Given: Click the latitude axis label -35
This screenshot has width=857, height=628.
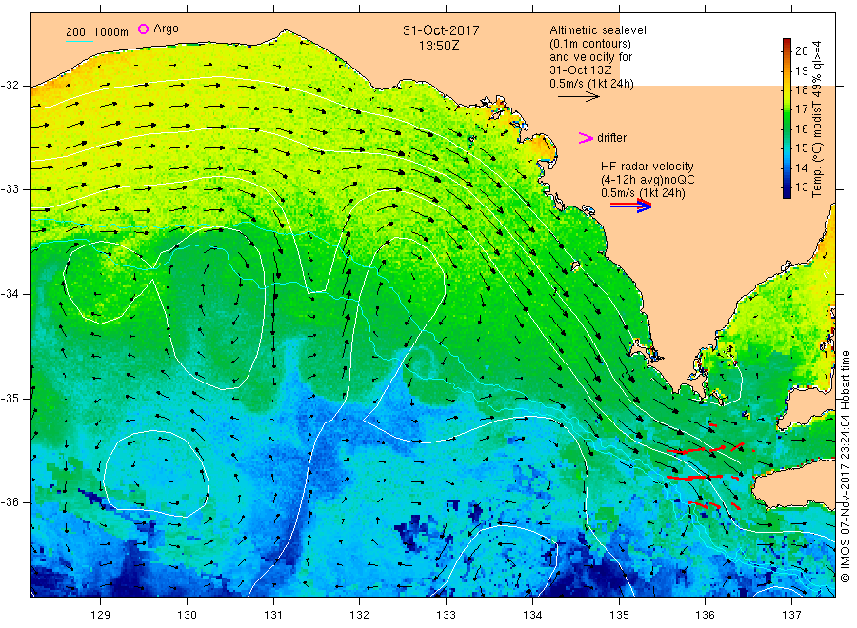Looking at the screenshot, I should (x=10, y=398).
